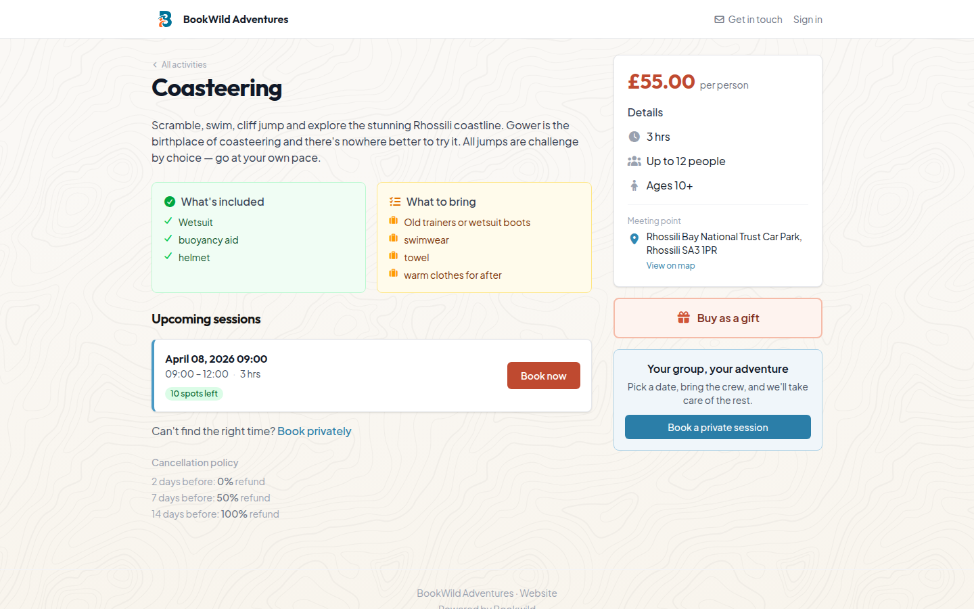Click the checklist icon beside What to bring
Viewport: 974px width, 609px height.
pyautogui.click(x=395, y=201)
